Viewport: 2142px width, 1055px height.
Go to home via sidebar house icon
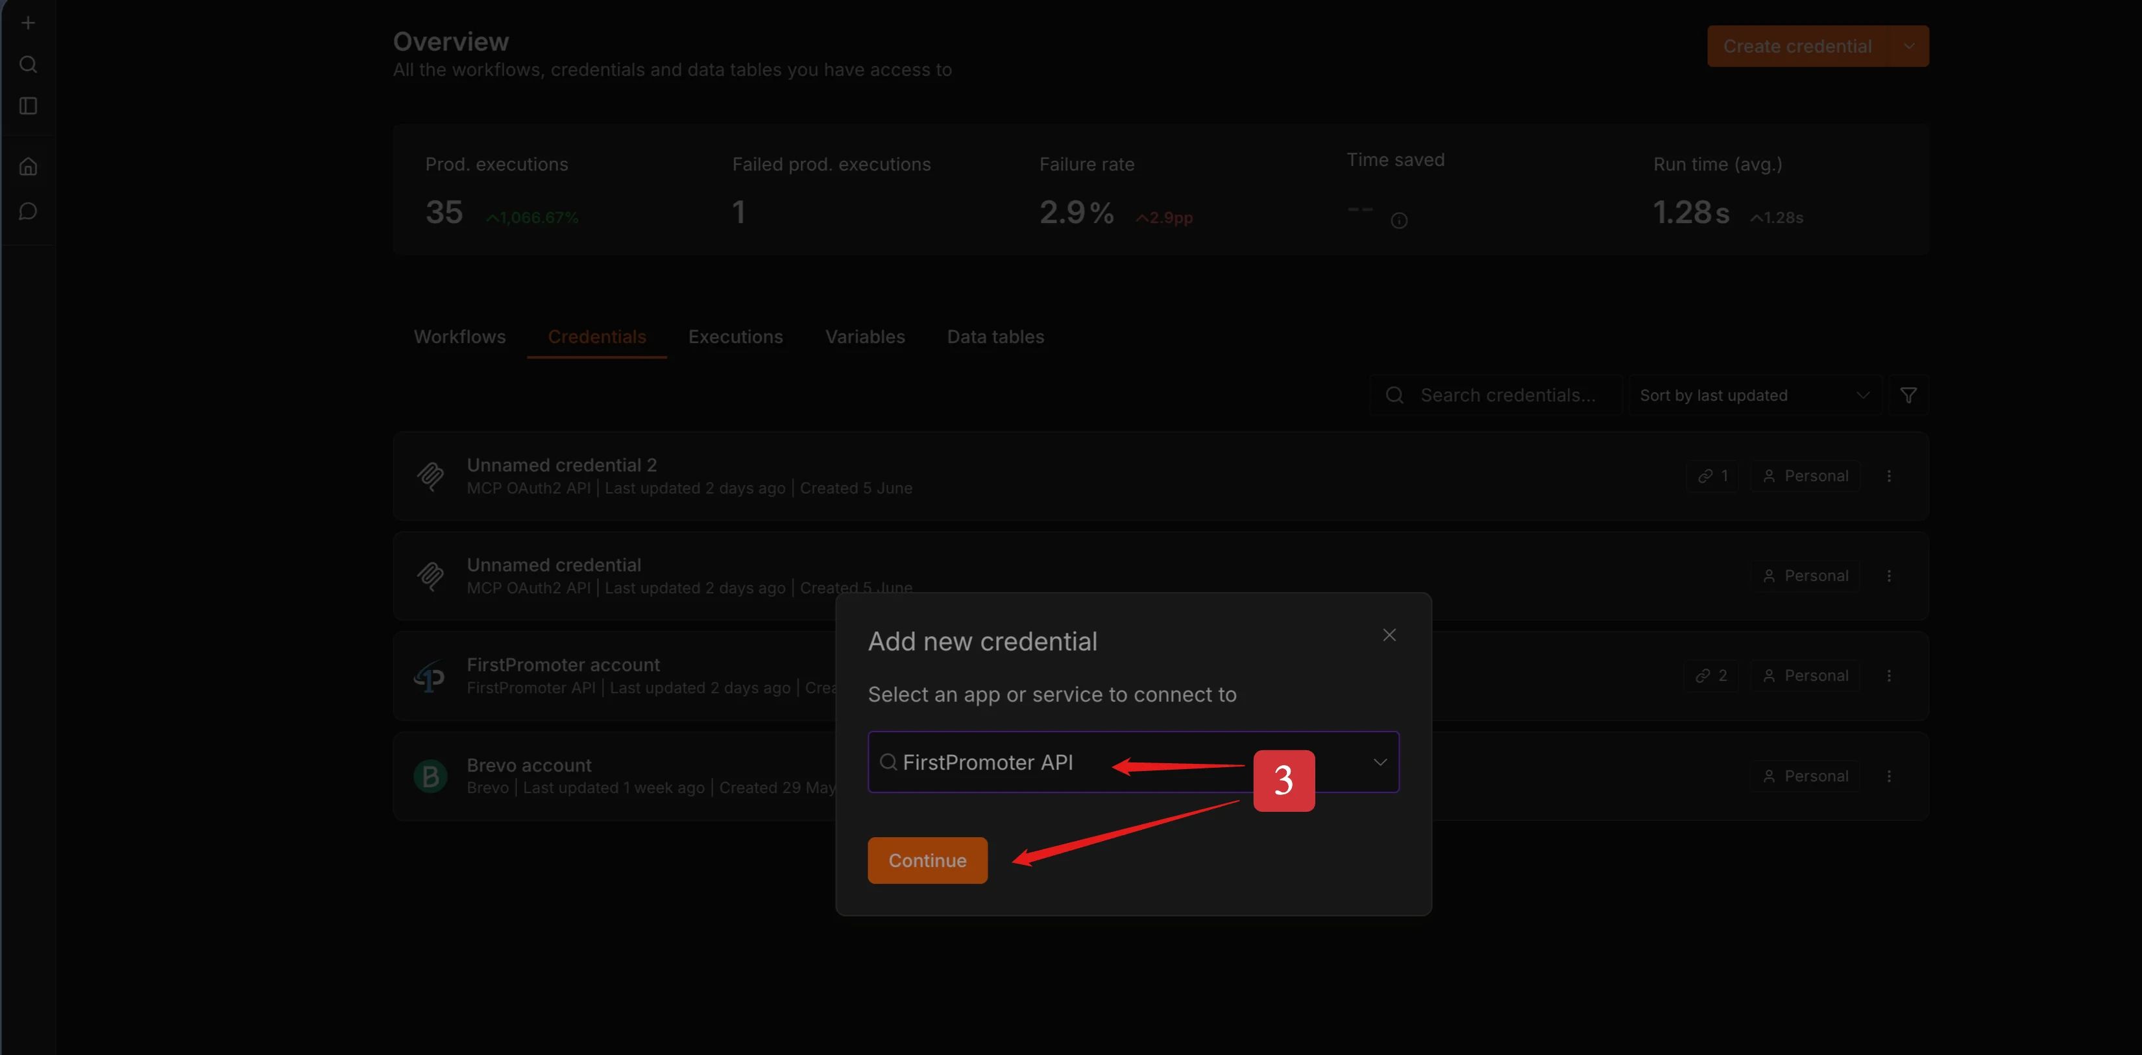click(x=29, y=167)
